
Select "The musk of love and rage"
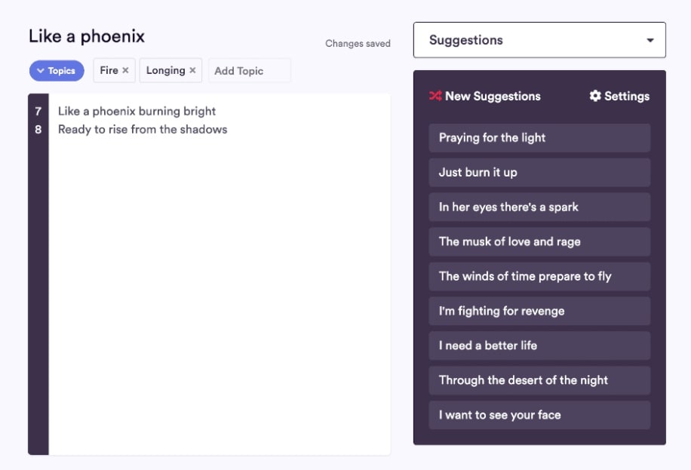[539, 241]
